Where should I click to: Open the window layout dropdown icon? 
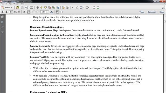tap(87, 7)
